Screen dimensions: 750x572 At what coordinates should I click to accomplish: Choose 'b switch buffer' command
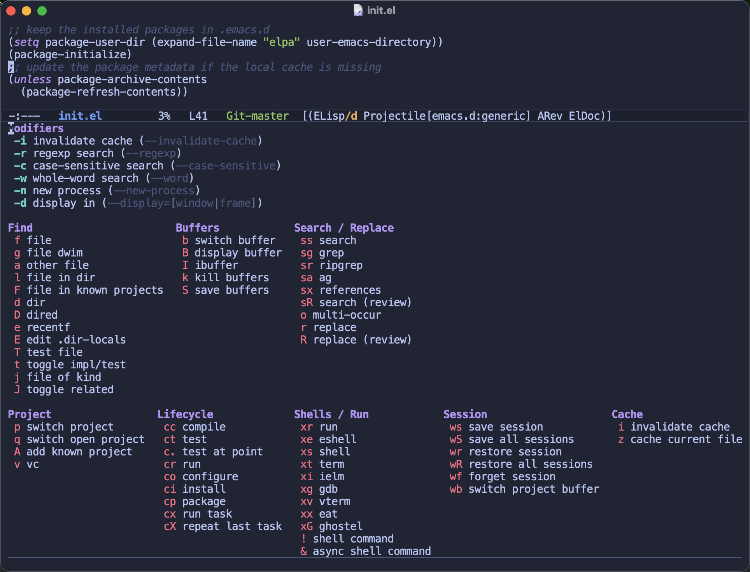click(x=229, y=240)
